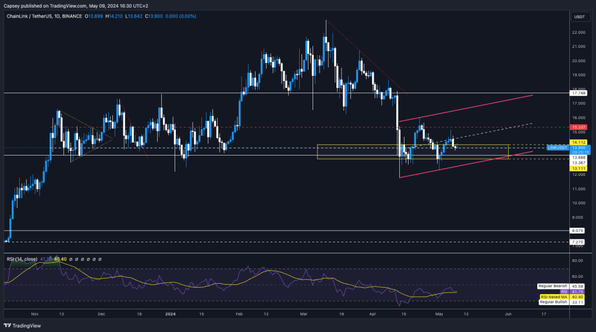Select the lower pink channel trendline
The width and height of the screenshot is (596, 332).
coord(466,164)
